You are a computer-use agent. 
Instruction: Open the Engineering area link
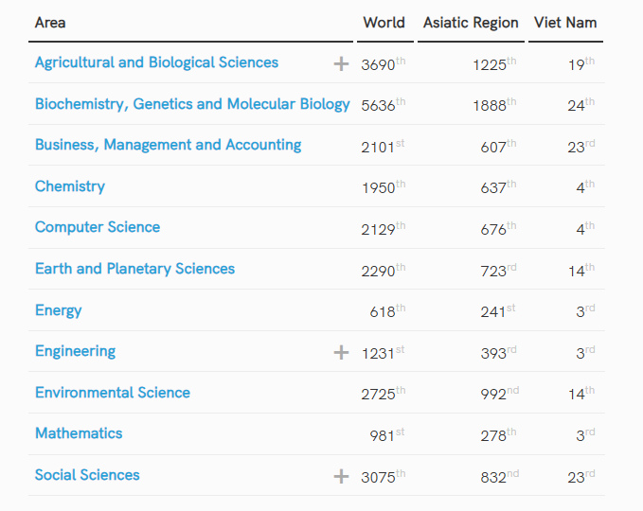(x=76, y=352)
